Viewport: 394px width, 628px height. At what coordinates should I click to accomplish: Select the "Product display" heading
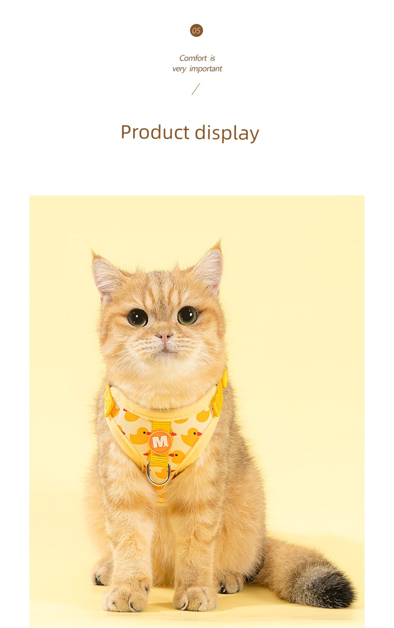tap(190, 133)
